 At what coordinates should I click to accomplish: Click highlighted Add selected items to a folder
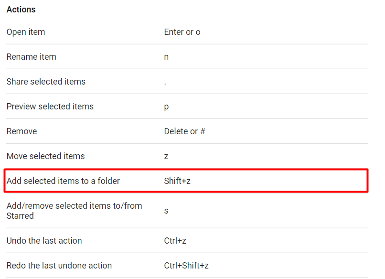point(63,181)
